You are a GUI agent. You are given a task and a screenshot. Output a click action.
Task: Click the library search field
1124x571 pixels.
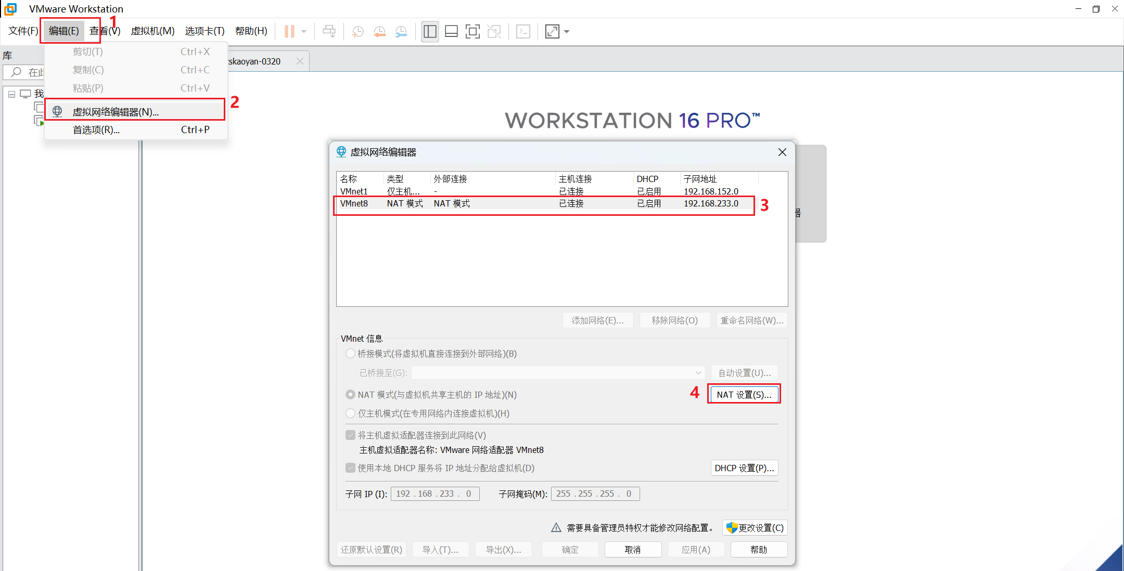click(24, 72)
